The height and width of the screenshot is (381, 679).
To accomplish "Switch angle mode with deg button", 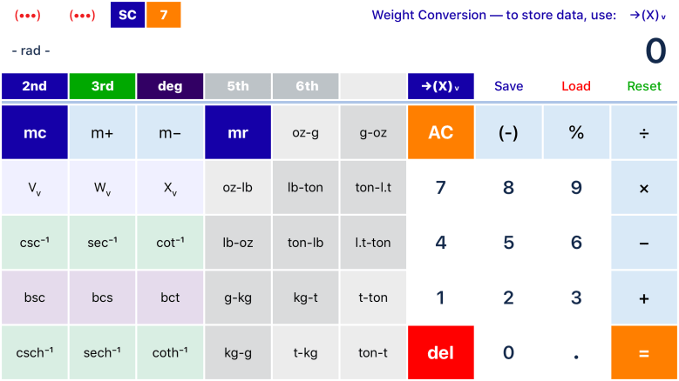I will 170,86.
